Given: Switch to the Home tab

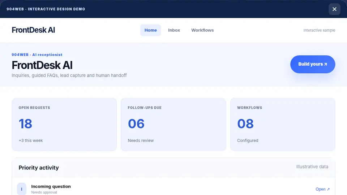Looking at the screenshot, I should [x=150, y=30].
